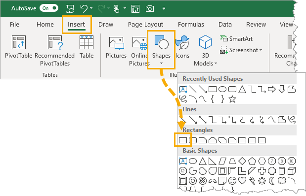Select Curved Arrow Connector in Lines
Image resolution: width=306 pixels, height=196 pixels.
252,120
